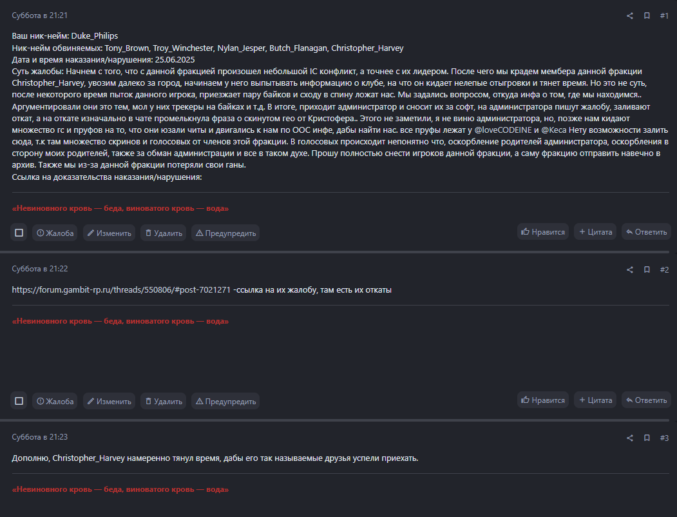Open the @Keca user mention
This screenshot has width=677, height=517.
click(x=553, y=130)
